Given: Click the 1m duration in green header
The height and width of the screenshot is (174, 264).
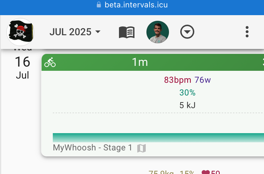Looking at the screenshot, I should 140,62.
